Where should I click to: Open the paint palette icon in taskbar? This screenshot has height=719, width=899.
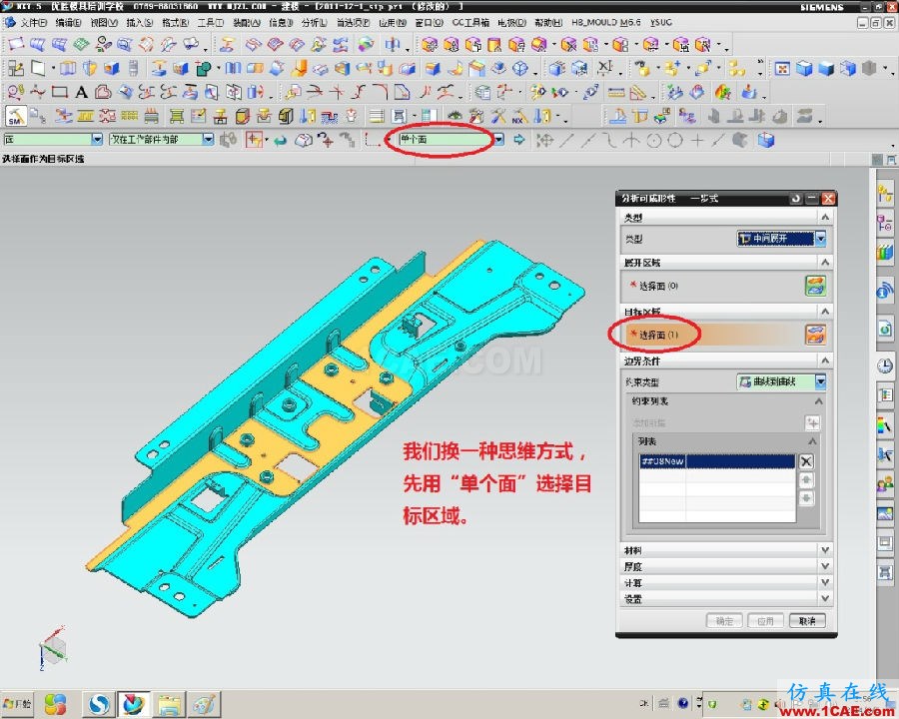point(204,703)
